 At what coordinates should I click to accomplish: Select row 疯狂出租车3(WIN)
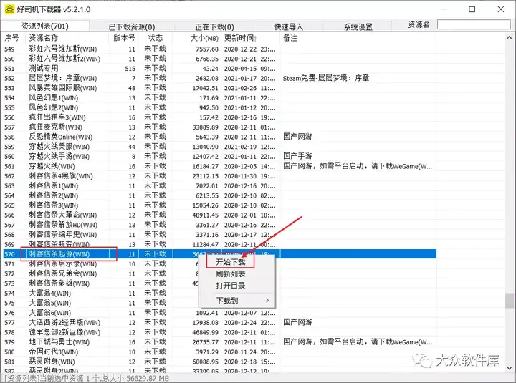(x=220, y=117)
